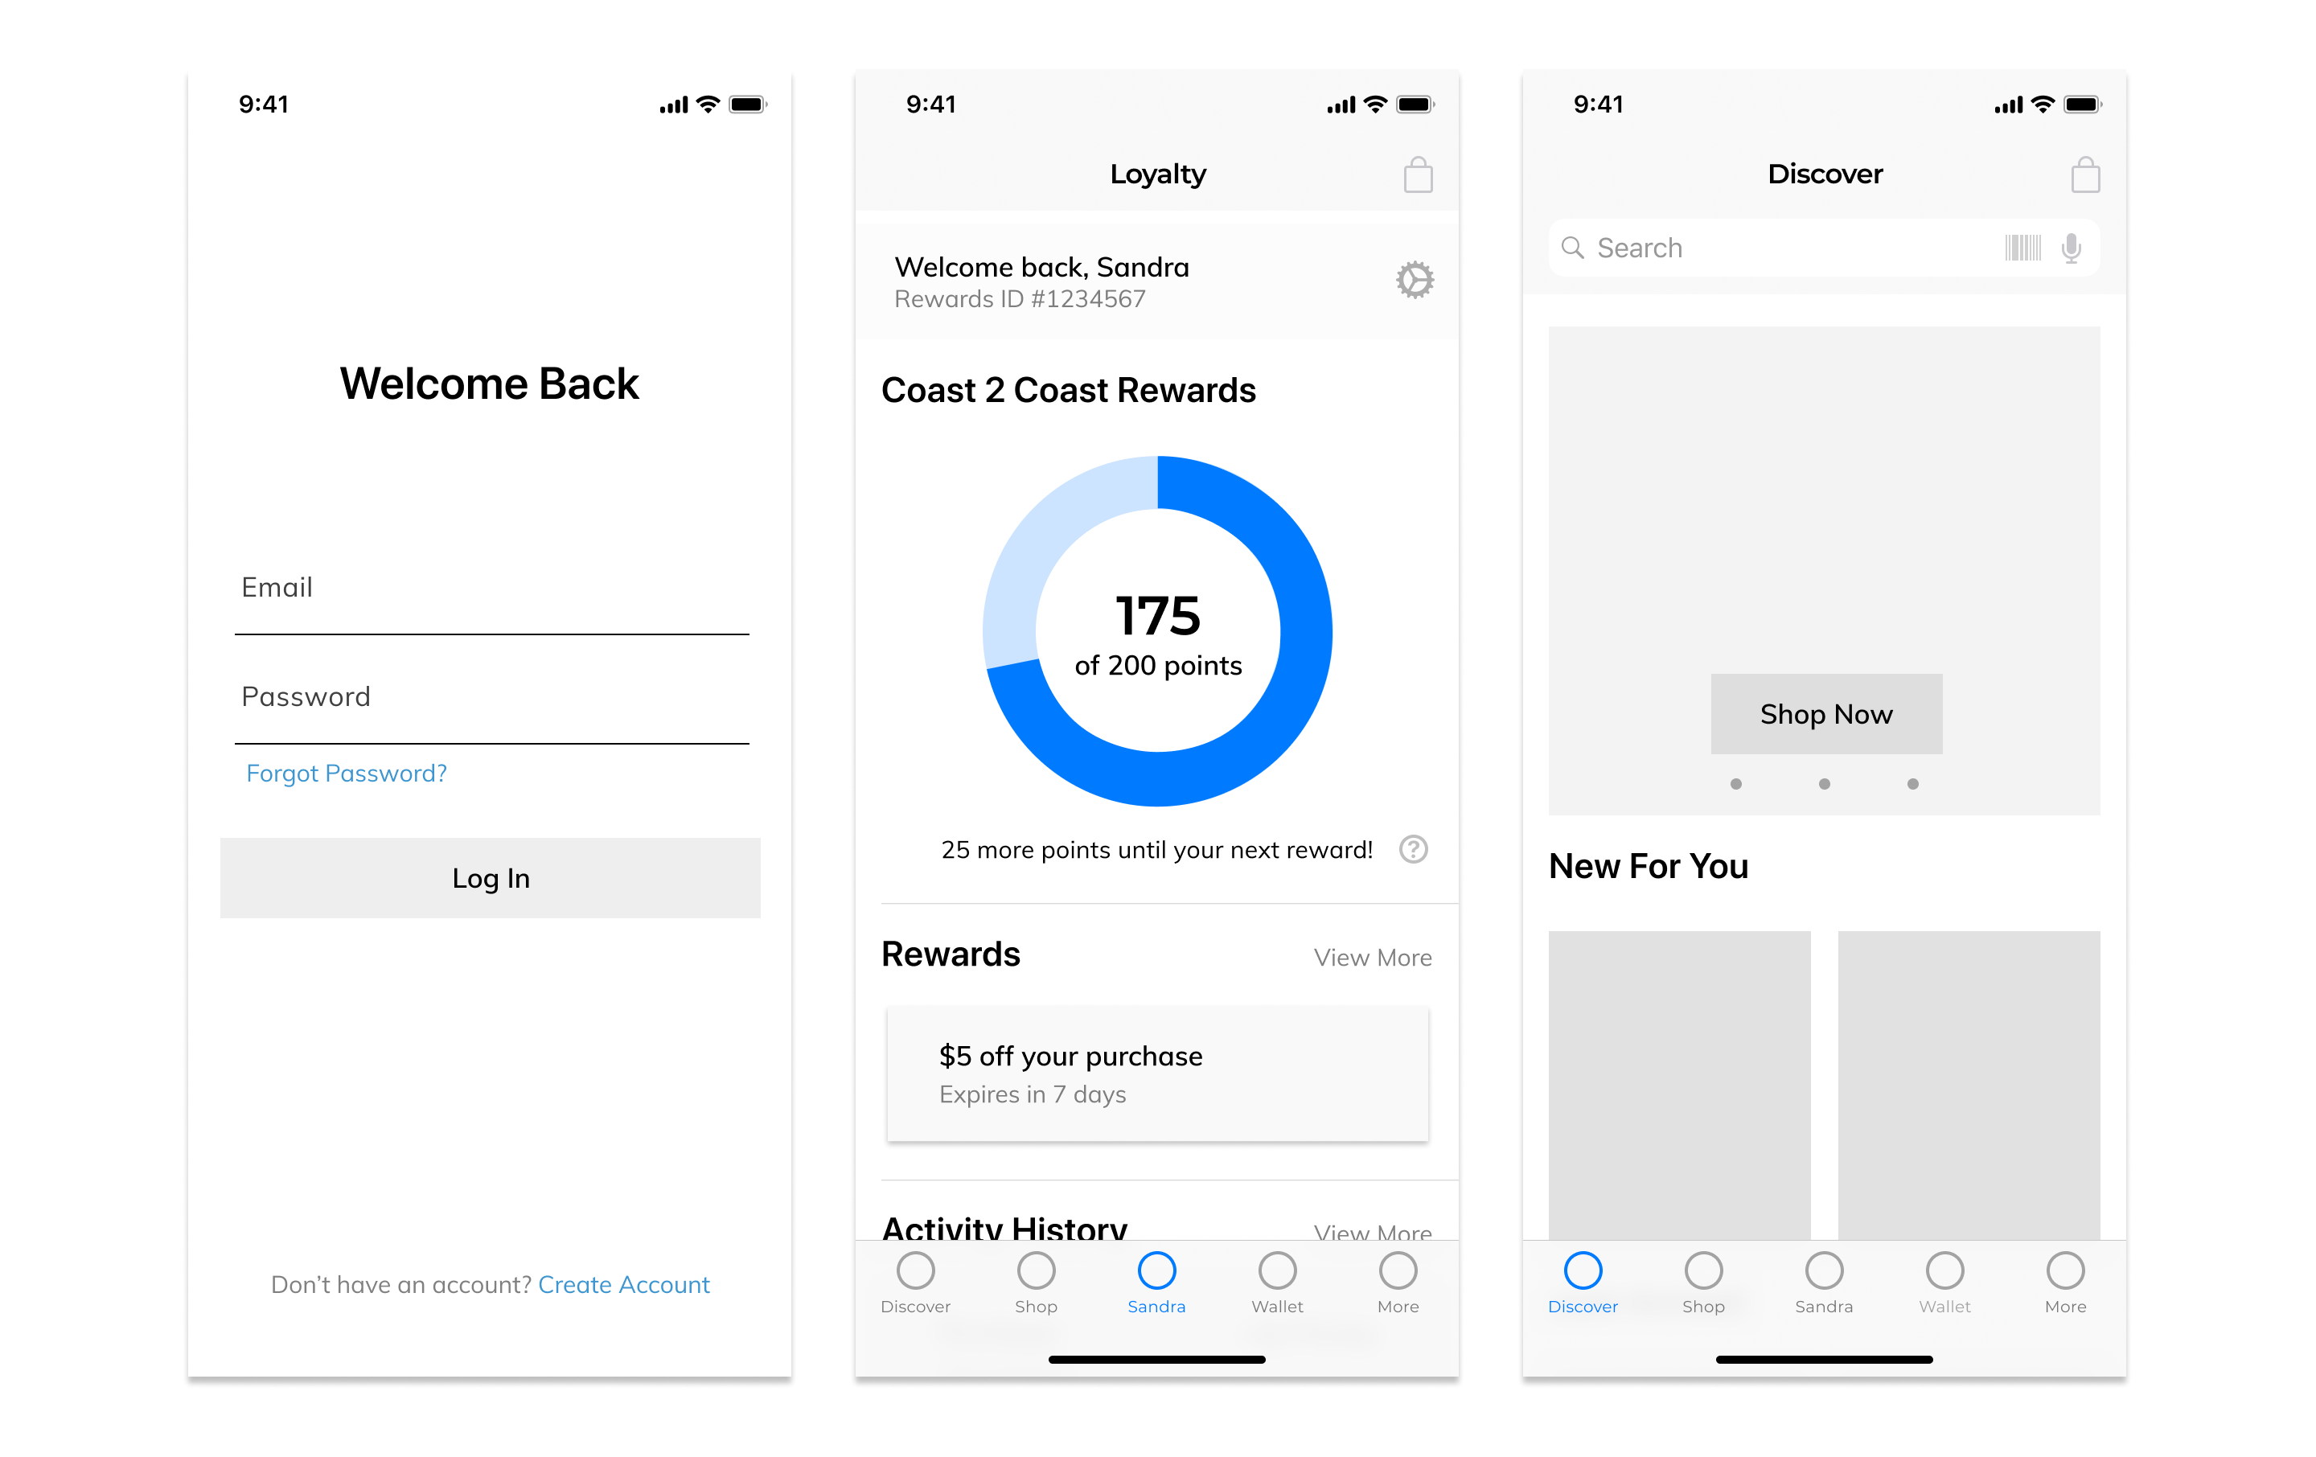The image size is (2316, 1457).
Task: Click the Log In button
Action: coord(490,875)
